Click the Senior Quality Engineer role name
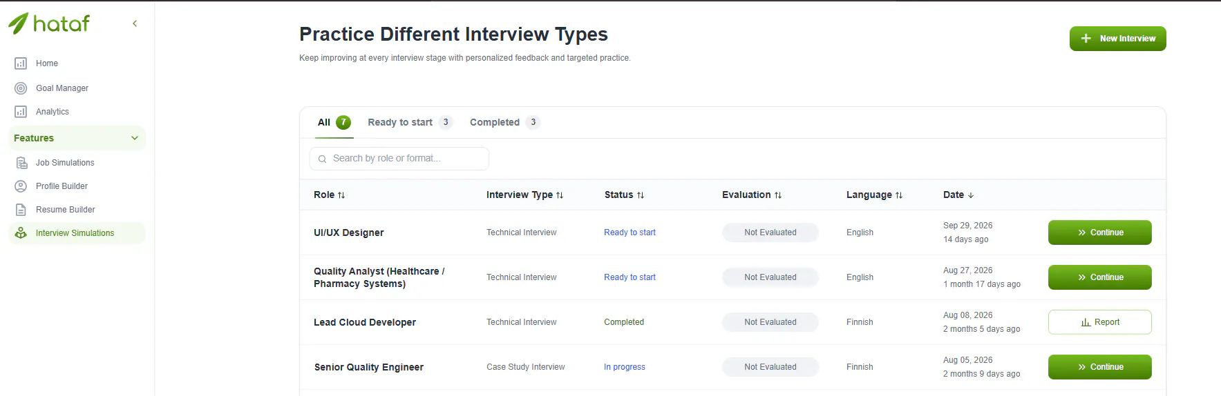This screenshot has height=396, width=1221. point(369,367)
